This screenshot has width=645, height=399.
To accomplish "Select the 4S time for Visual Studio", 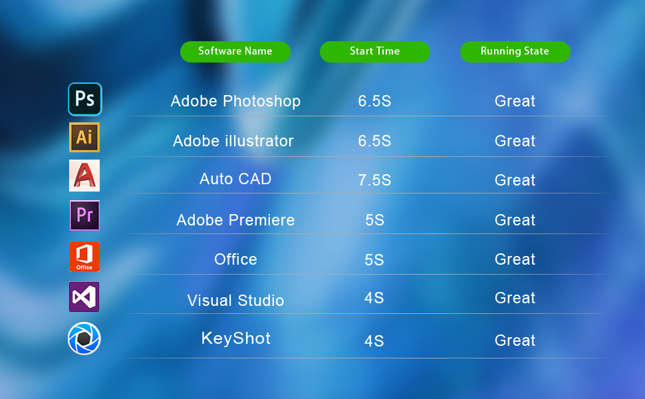I will [x=374, y=298].
